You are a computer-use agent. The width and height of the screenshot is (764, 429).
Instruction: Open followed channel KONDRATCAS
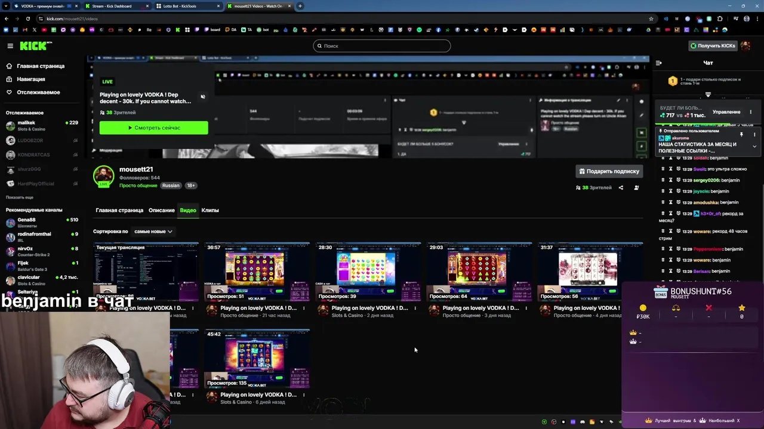click(42, 155)
